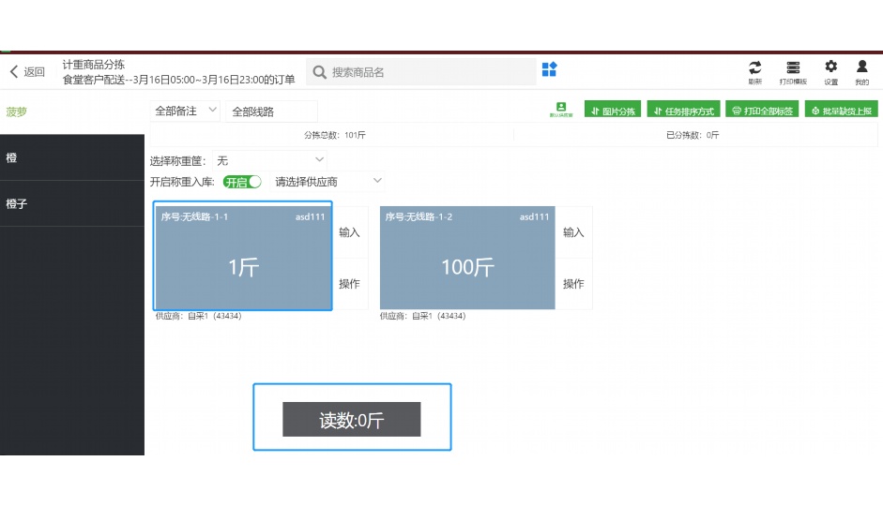This screenshot has width=883, height=506.
Task: Click the 计重商品分拣 title
Action: click(94, 65)
